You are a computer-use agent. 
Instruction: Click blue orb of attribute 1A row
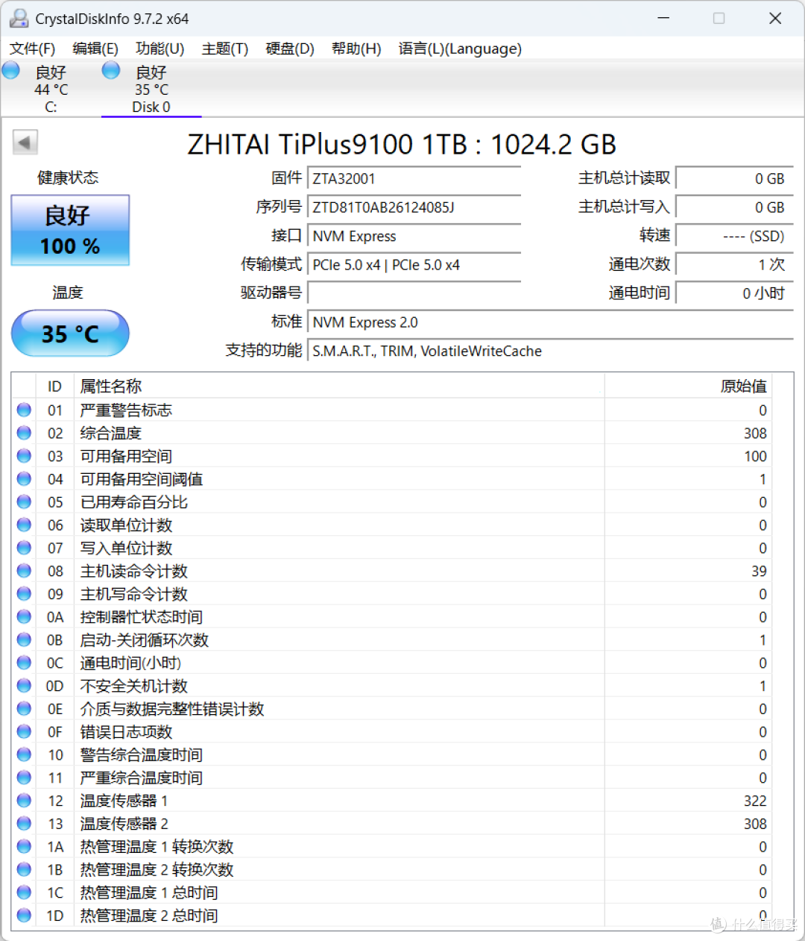coord(24,847)
